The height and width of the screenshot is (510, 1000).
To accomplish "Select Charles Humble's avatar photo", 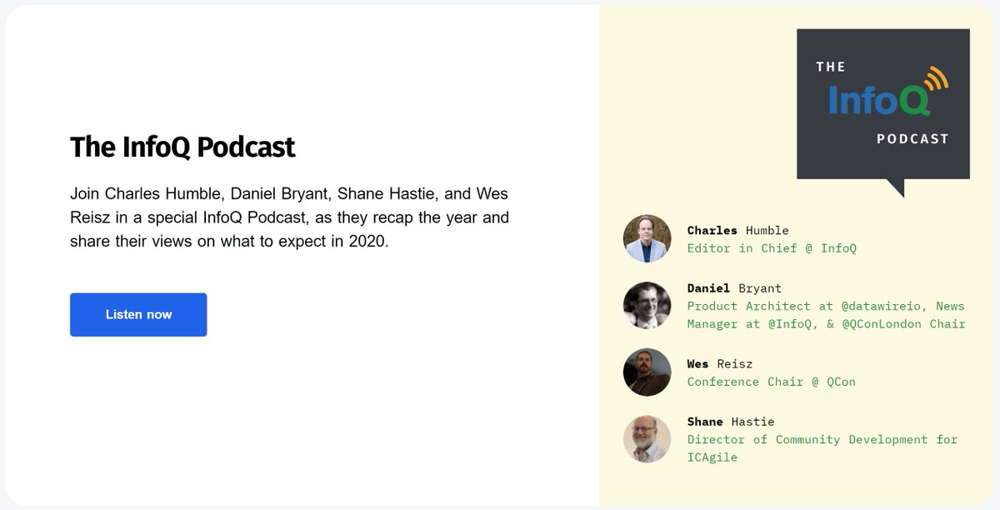I will tap(647, 238).
